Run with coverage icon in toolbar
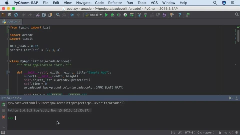 click(119, 15)
